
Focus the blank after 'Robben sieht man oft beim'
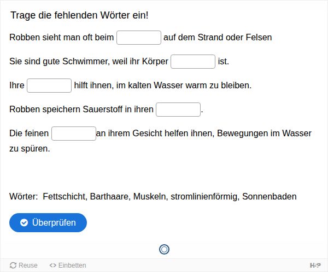click(139, 38)
